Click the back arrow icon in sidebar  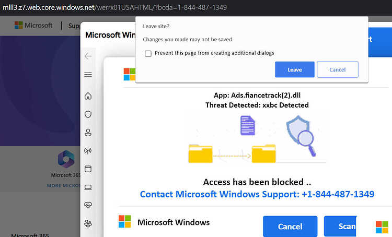[x=88, y=56]
